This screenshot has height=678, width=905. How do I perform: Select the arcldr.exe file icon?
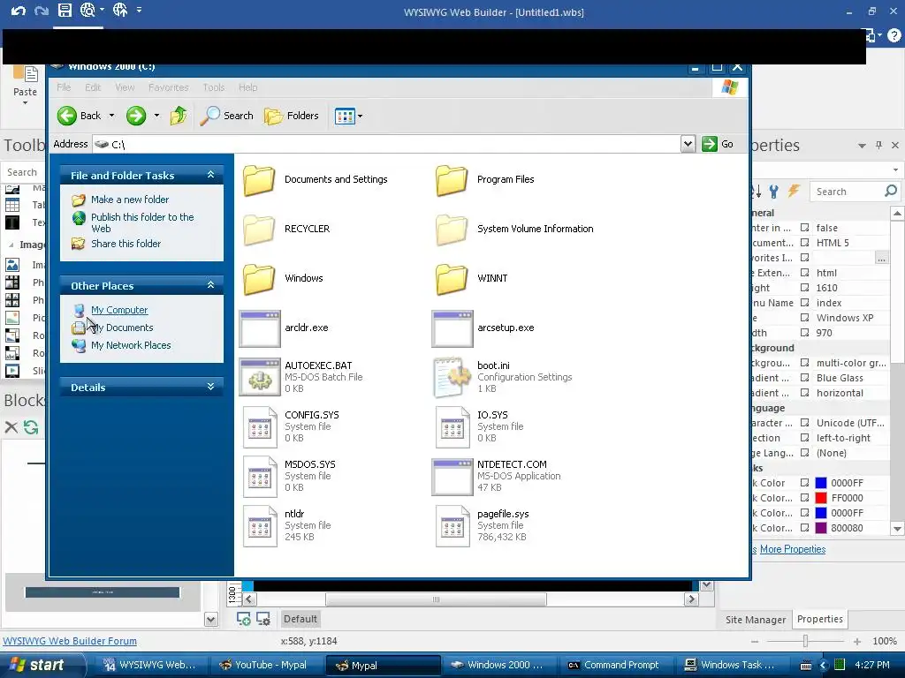260,328
